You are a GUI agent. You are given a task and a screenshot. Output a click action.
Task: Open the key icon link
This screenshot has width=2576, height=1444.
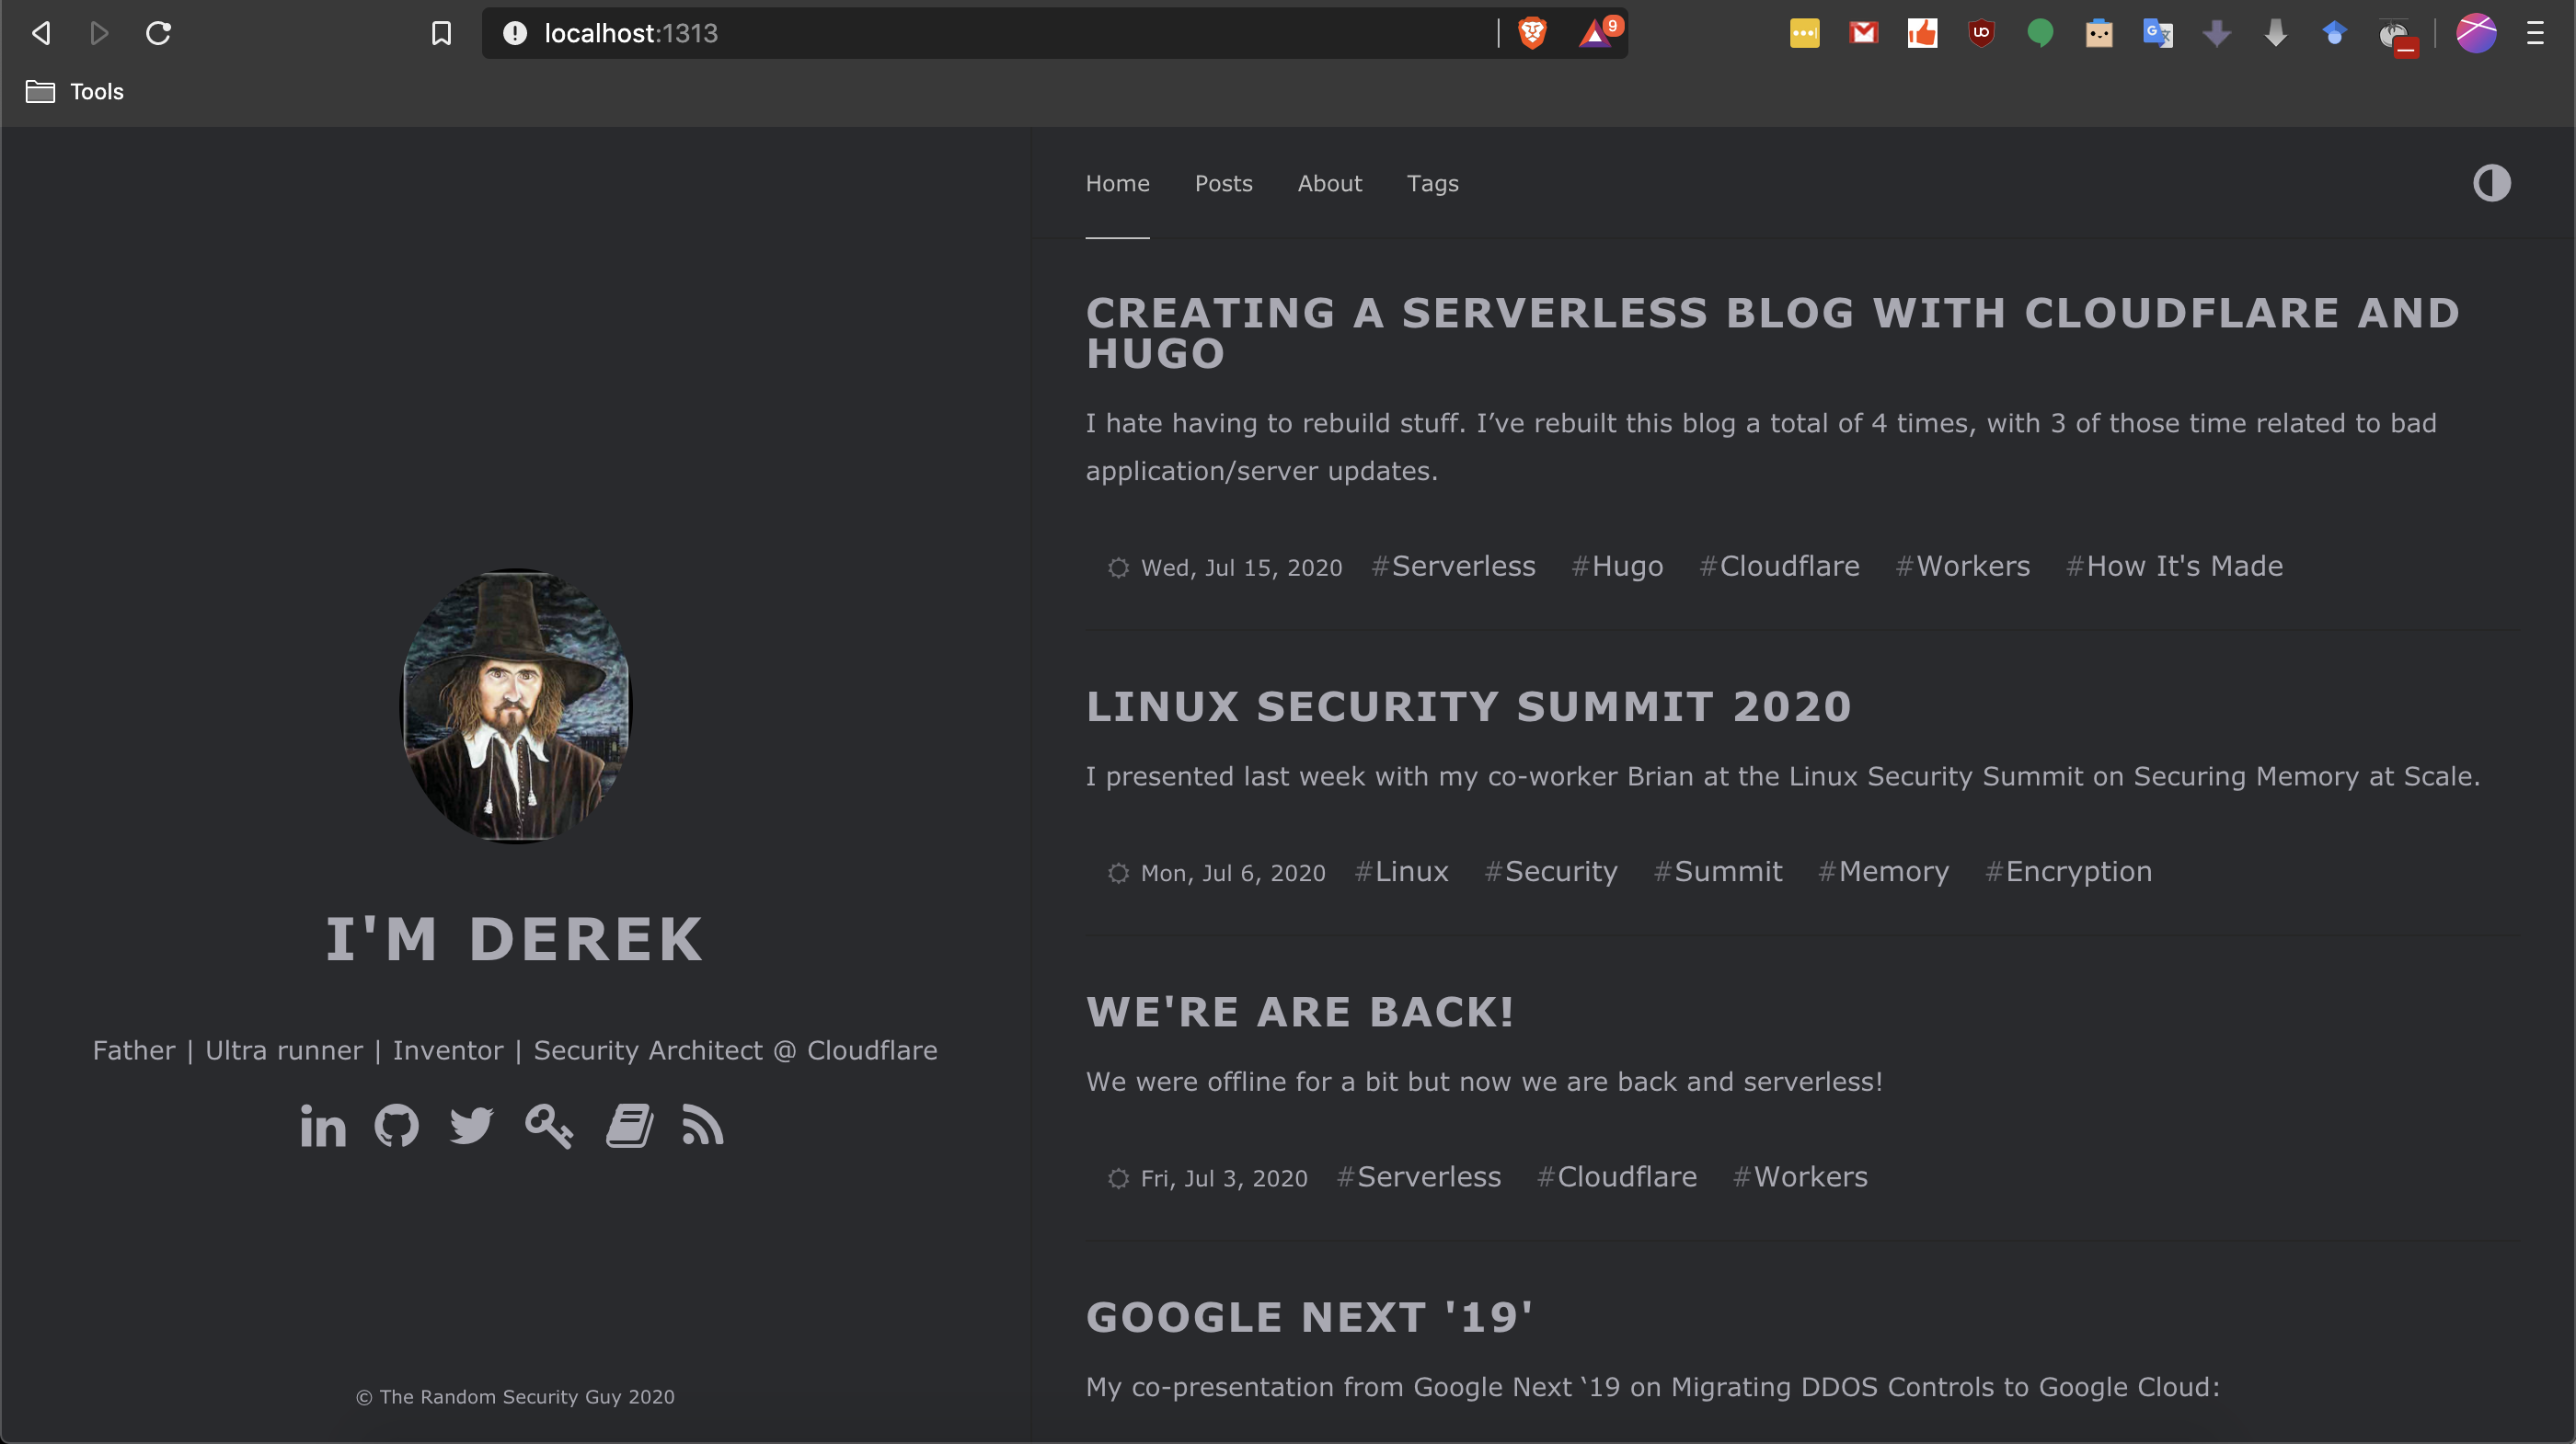tap(549, 1126)
